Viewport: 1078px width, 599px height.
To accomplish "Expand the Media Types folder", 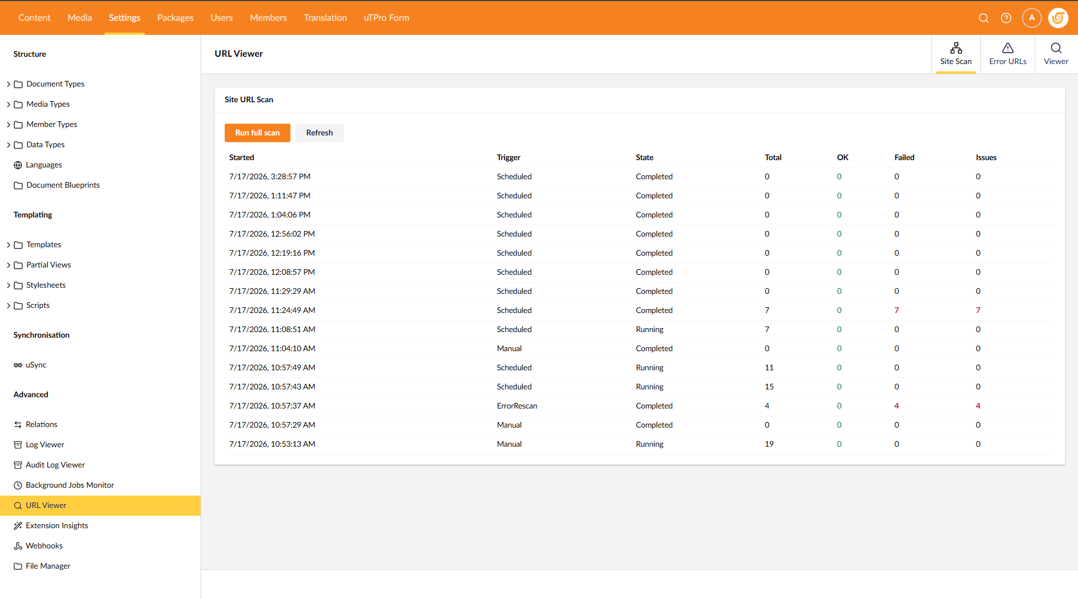I will [x=8, y=105].
